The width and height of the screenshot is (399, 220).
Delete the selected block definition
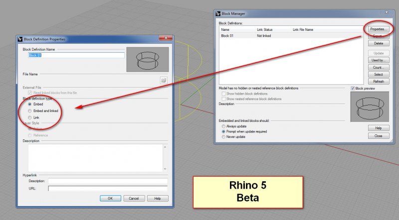[x=379, y=43]
